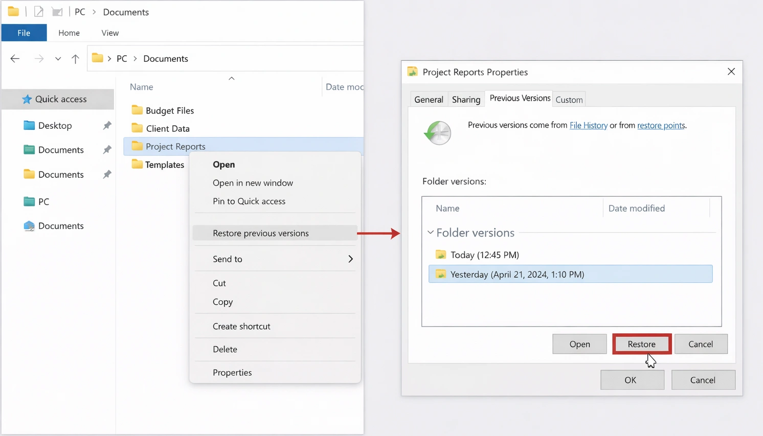The image size is (763, 436).
Task: Choose Restore previous versions menu entry
Action: point(275,233)
